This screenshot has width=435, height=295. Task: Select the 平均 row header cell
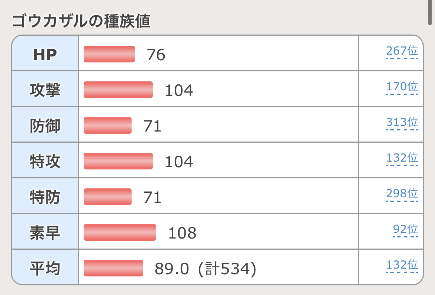click(45, 268)
